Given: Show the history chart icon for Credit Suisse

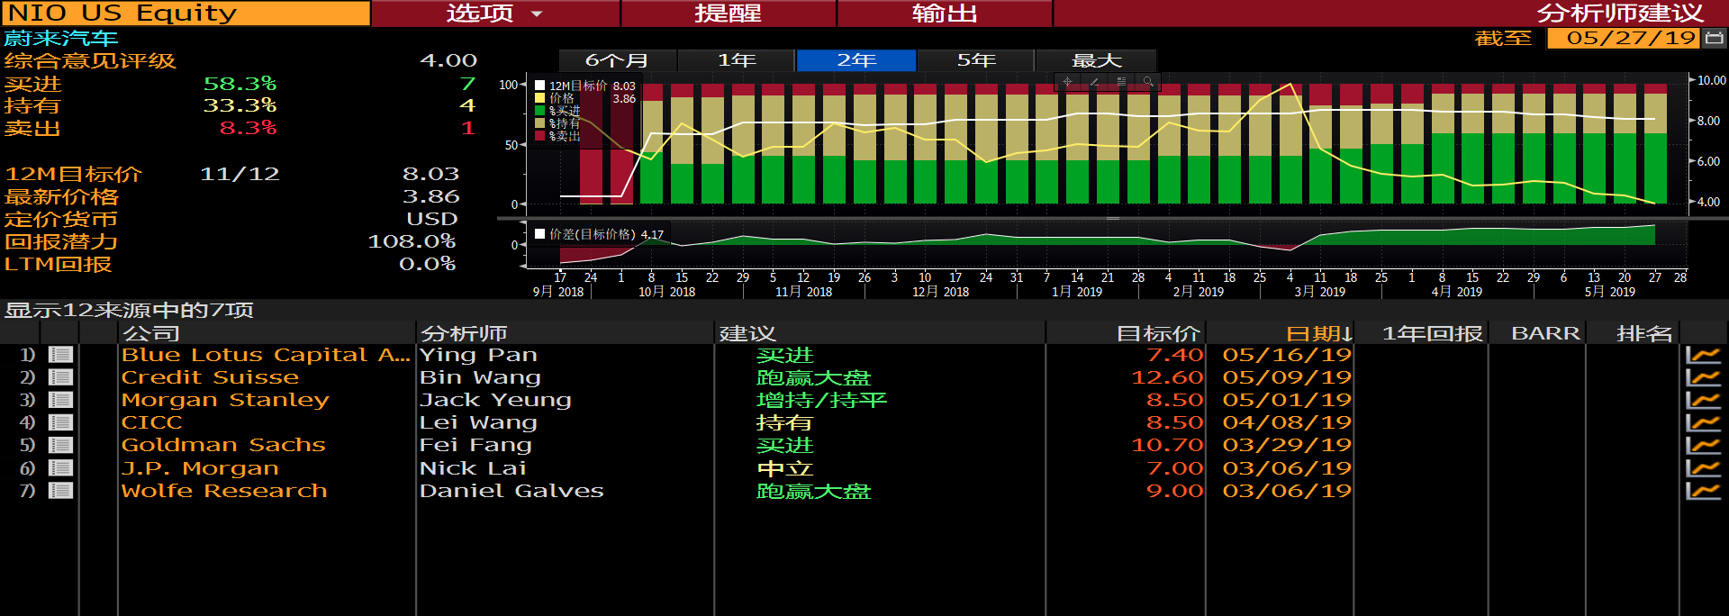Looking at the screenshot, I should [1703, 377].
